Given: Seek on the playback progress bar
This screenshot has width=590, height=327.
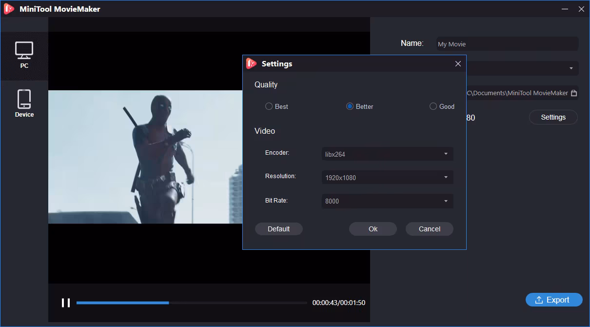Looking at the screenshot, I should [x=192, y=303].
